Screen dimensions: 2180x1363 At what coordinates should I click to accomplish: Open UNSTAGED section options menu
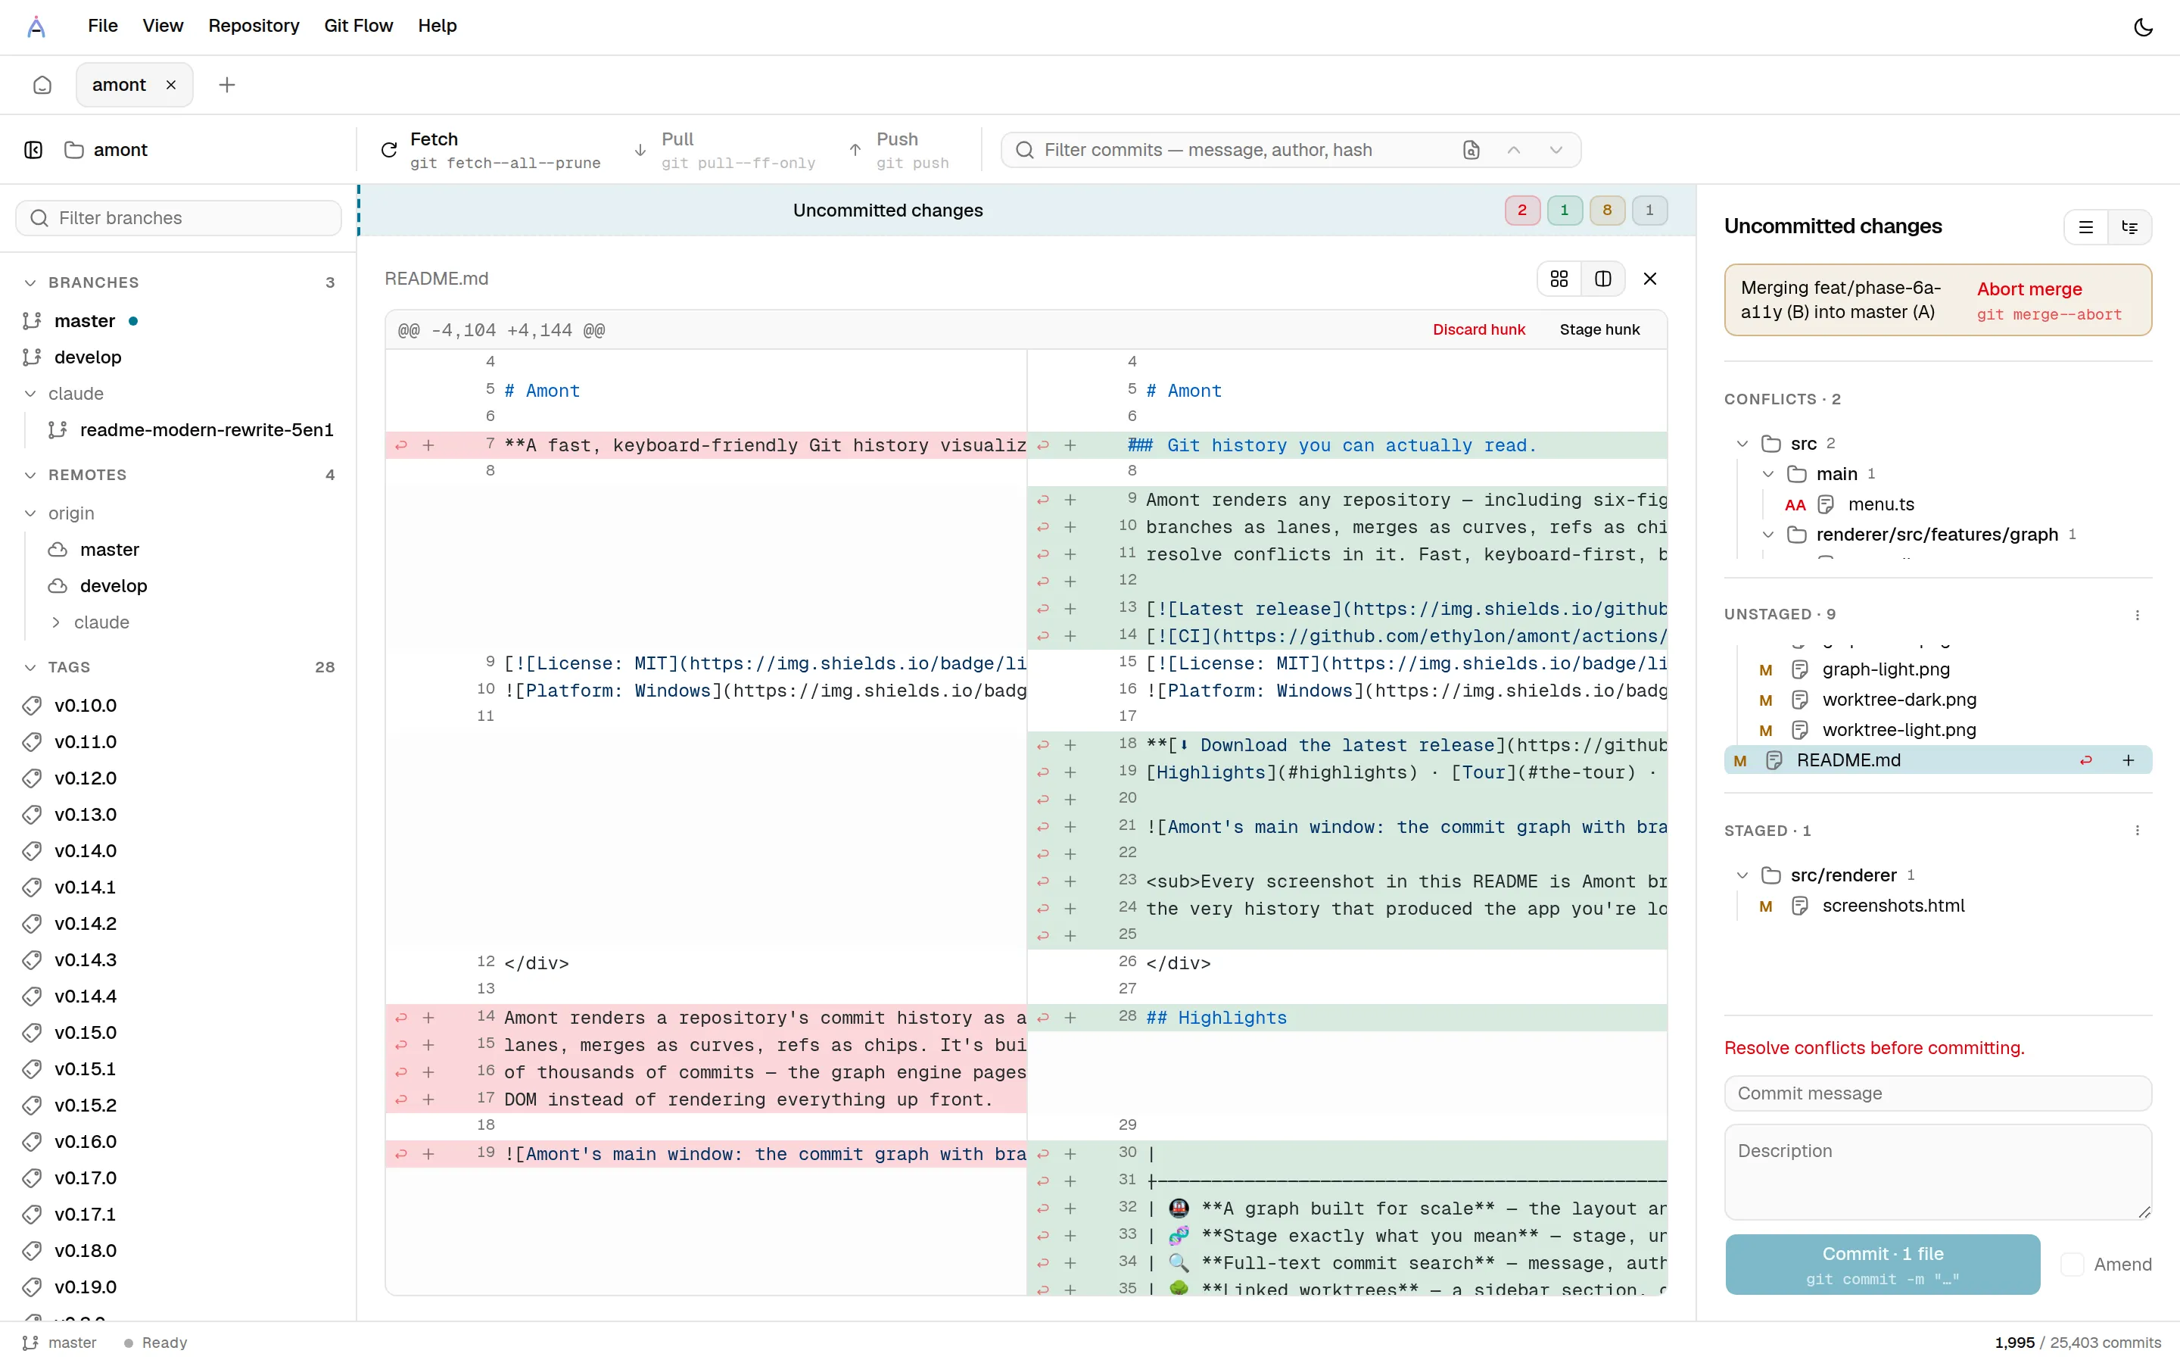(2138, 615)
